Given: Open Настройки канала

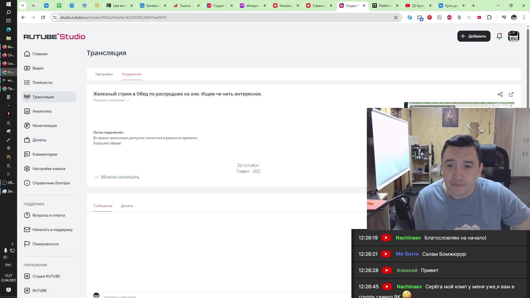Looking at the screenshot, I should [x=49, y=169].
